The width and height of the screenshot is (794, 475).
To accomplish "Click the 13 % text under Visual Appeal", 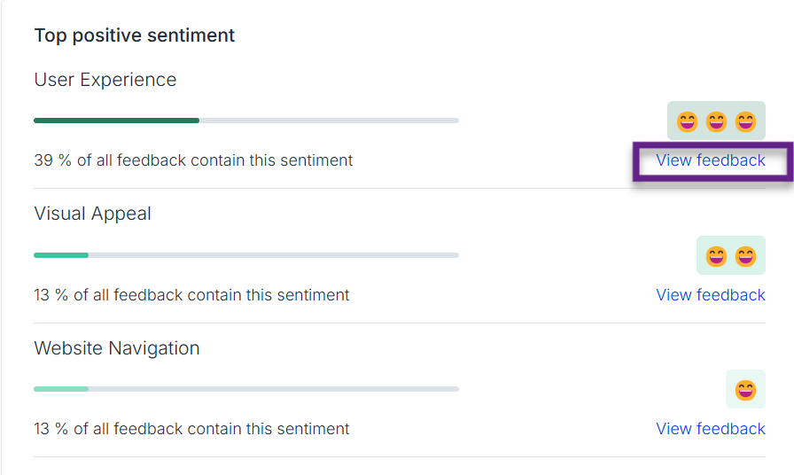I will click(x=191, y=295).
